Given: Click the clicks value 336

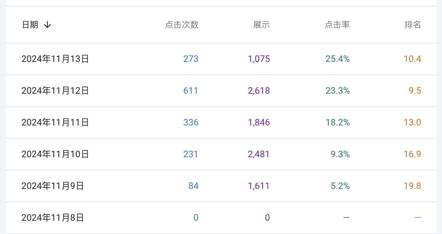Looking at the screenshot, I should click(191, 123).
